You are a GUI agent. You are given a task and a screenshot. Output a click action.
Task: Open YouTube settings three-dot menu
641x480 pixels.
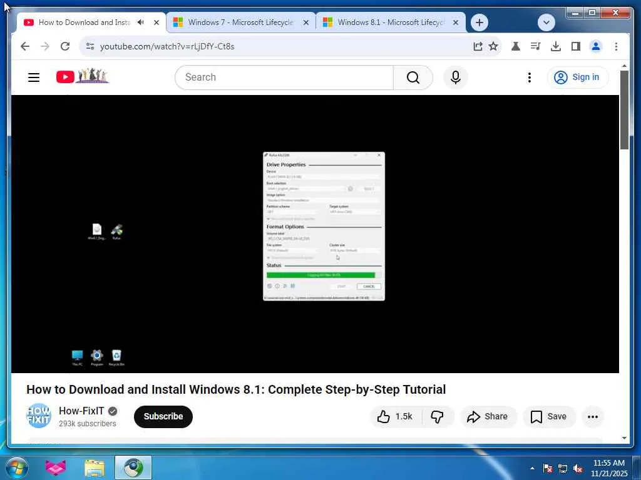coord(530,77)
